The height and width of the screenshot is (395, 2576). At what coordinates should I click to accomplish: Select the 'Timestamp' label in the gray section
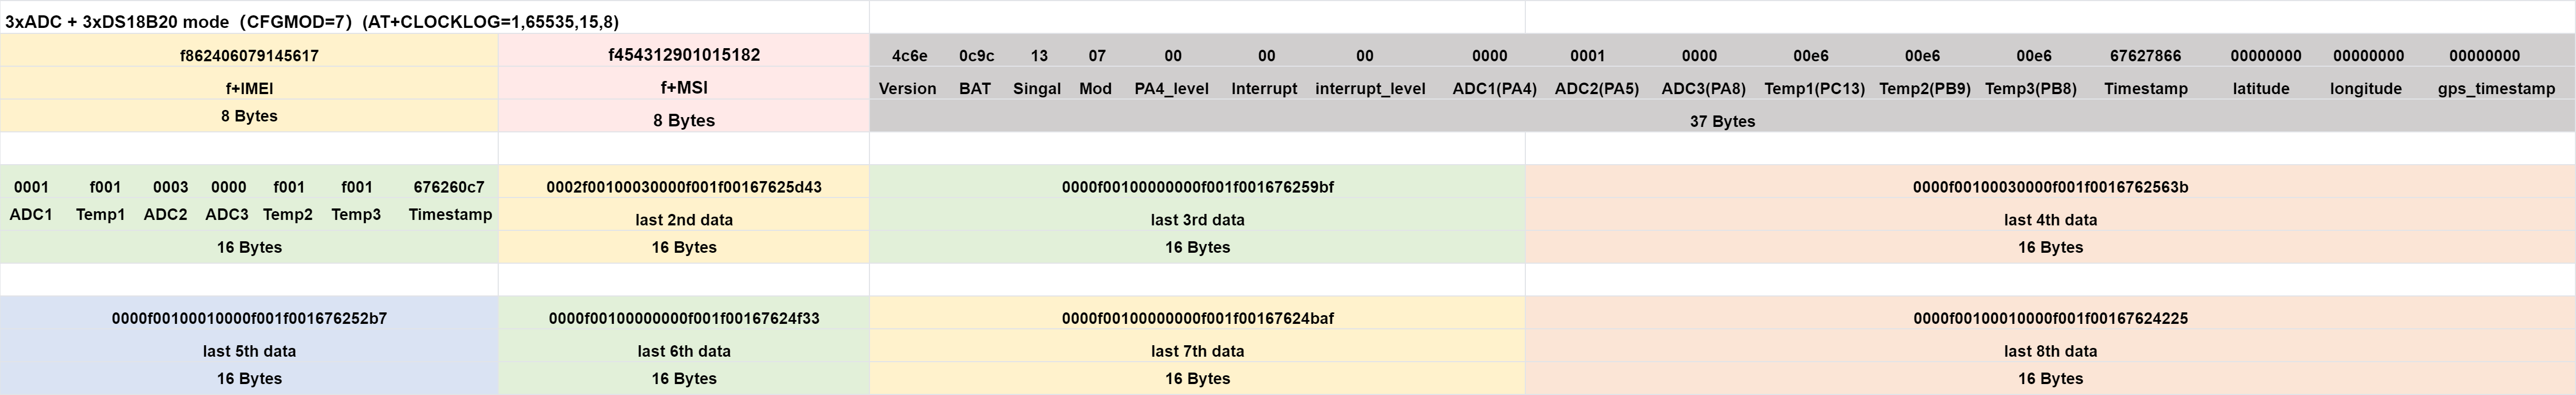pos(2145,89)
